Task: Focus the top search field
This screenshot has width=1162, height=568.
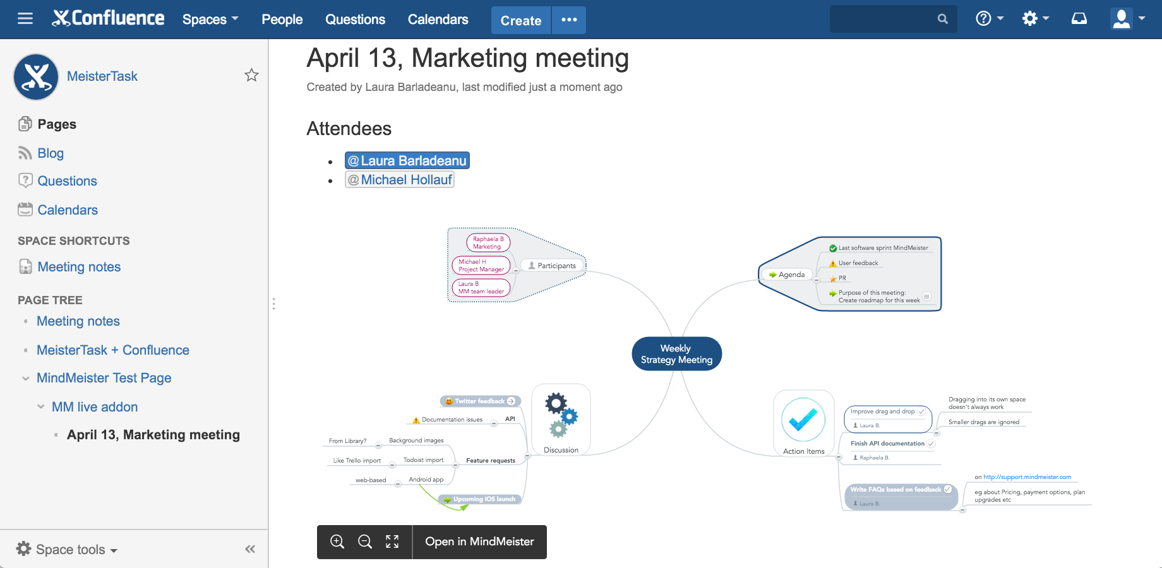Action: coord(893,19)
